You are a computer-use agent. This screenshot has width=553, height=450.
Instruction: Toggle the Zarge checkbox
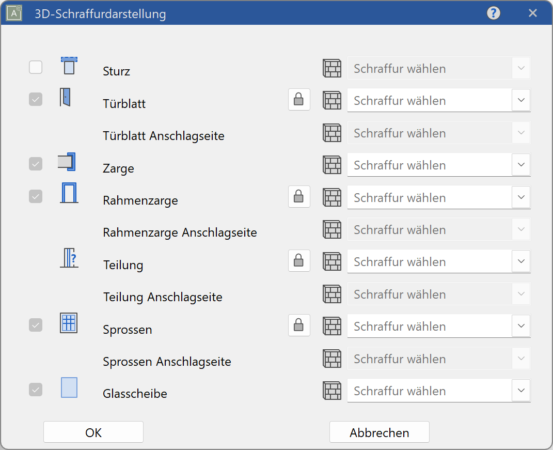[x=36, y=164]
